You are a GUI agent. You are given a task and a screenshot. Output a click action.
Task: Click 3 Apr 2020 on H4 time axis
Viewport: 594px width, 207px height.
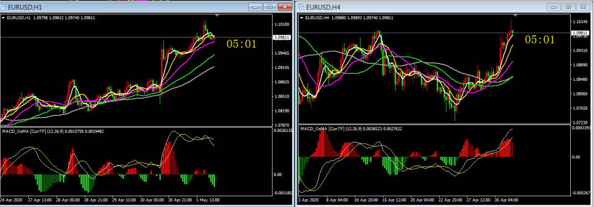pos(309,199)
